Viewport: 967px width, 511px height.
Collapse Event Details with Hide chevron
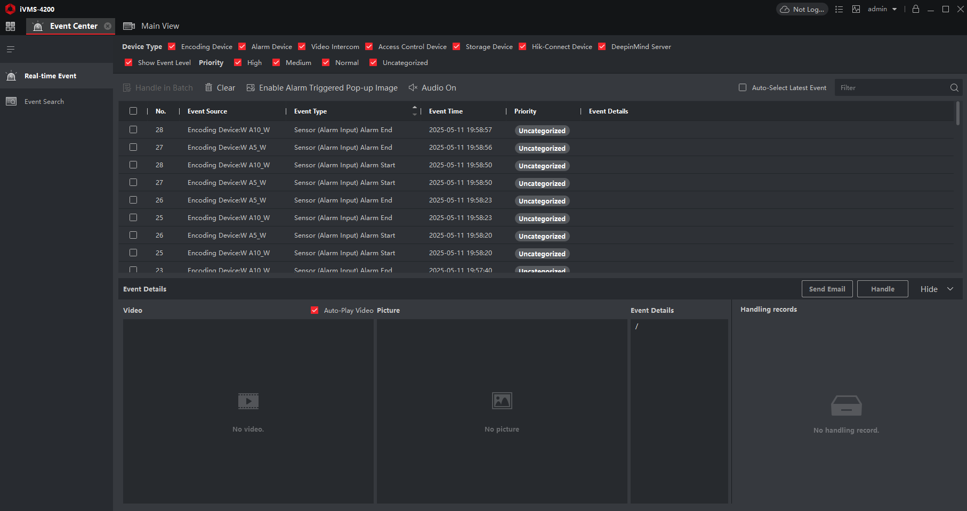949,289
